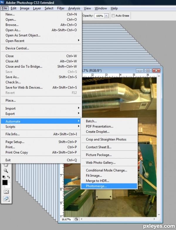Reset default foreground and background colors
The height and width of the screenshot is (230, 176).
pos(4,177)
